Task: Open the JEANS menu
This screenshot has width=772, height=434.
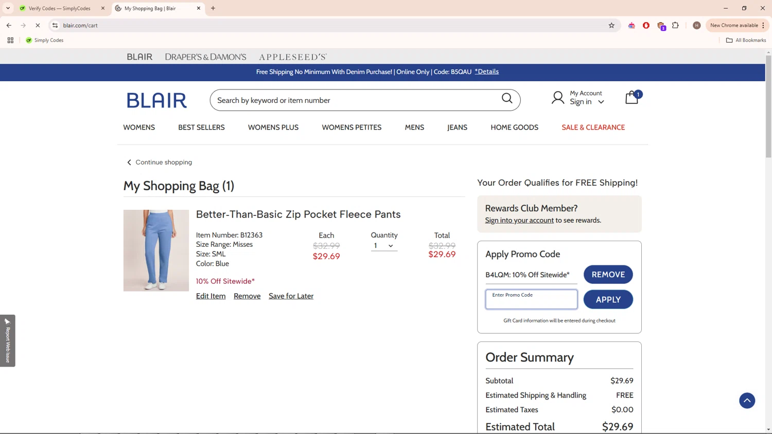Action: 457,128
